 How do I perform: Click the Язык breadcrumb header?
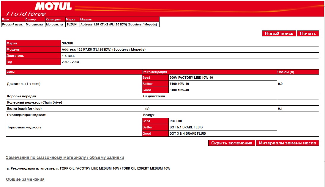tap(13, 20)
